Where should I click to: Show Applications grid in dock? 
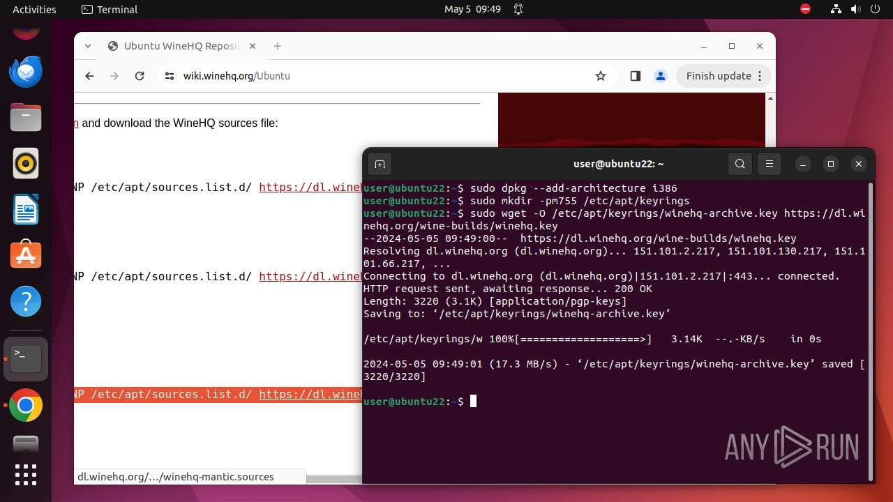tap(26, 475)
